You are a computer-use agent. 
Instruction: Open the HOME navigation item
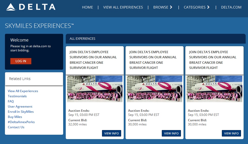tap(87, 7)
